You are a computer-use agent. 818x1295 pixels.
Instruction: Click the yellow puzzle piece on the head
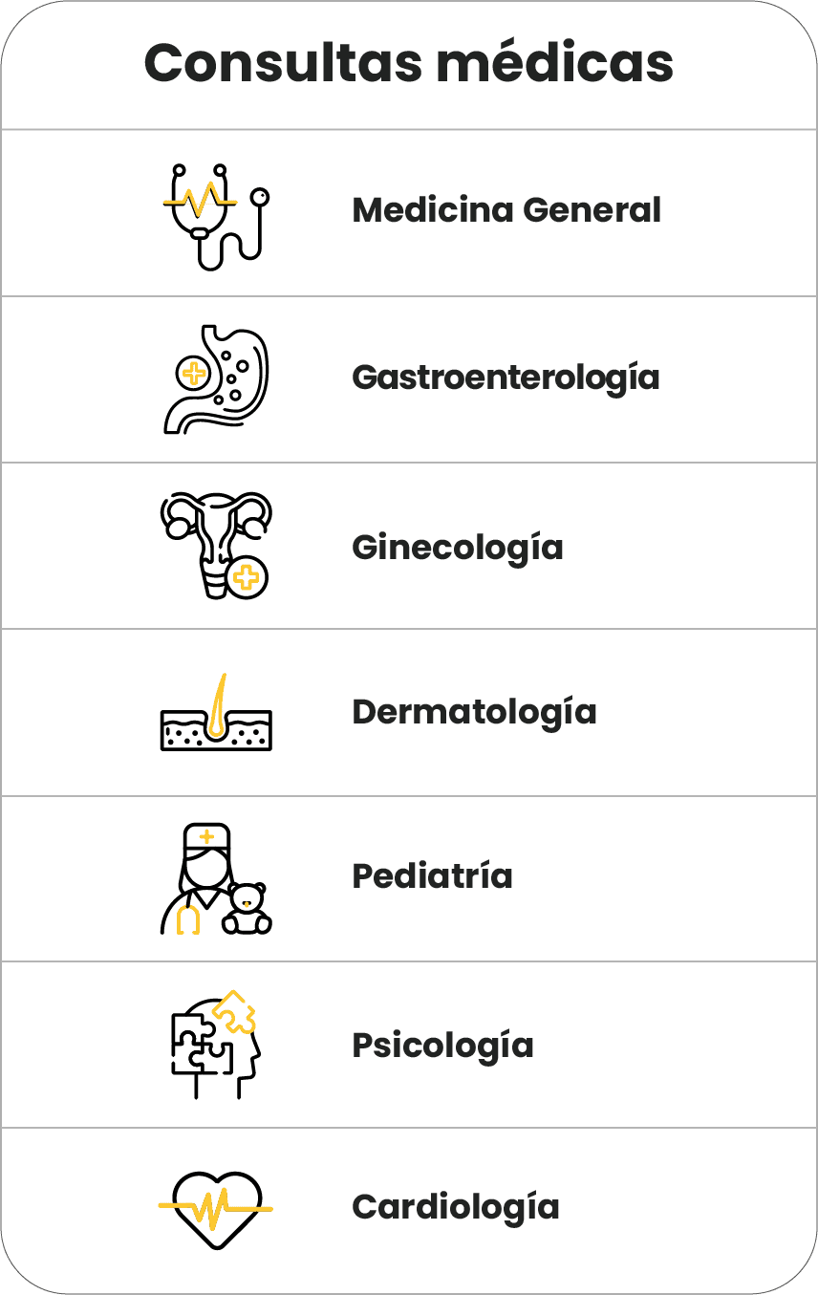pyautogui.click(x=235, y=1012)
